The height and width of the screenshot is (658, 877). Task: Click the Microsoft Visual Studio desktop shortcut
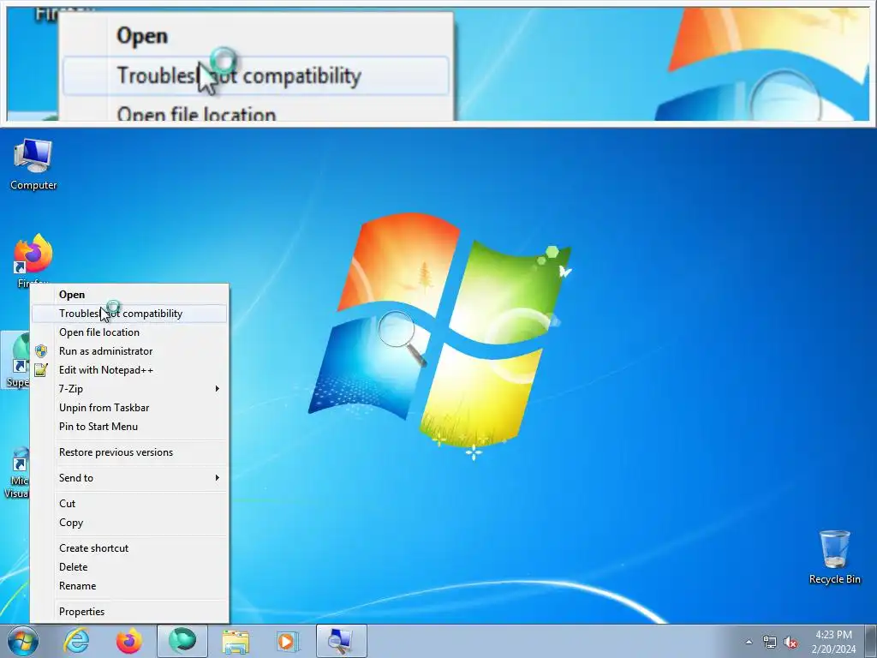tap(15, 473)
